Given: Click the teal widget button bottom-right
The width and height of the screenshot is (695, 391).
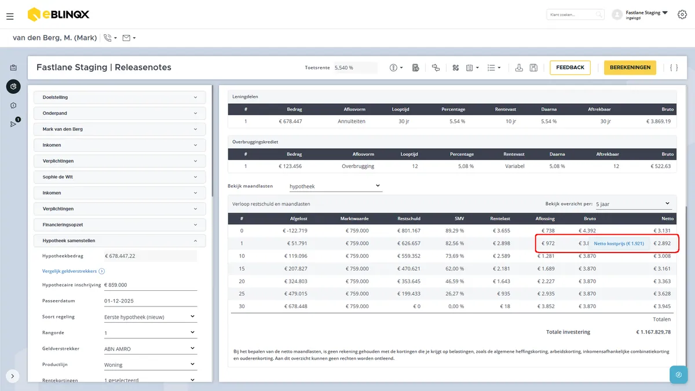Looking at the screenshot, I should click(x=678, y=375).
